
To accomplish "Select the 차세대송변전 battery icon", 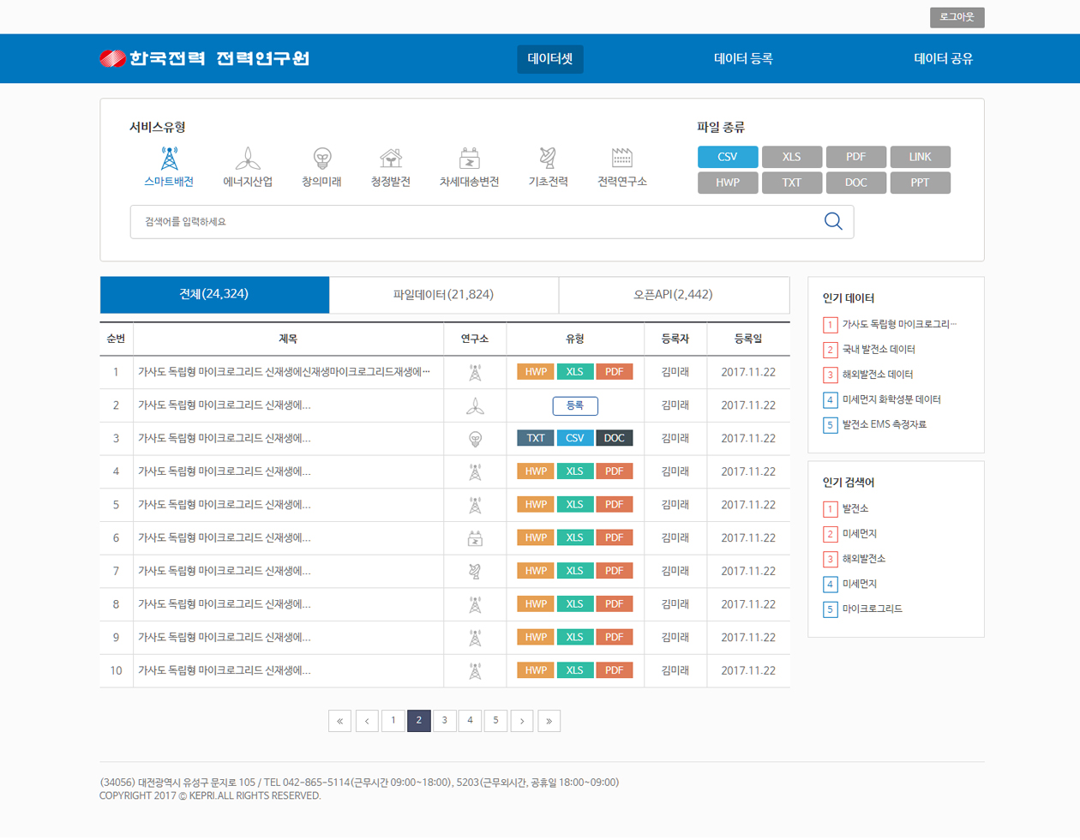I will (469, 159).
